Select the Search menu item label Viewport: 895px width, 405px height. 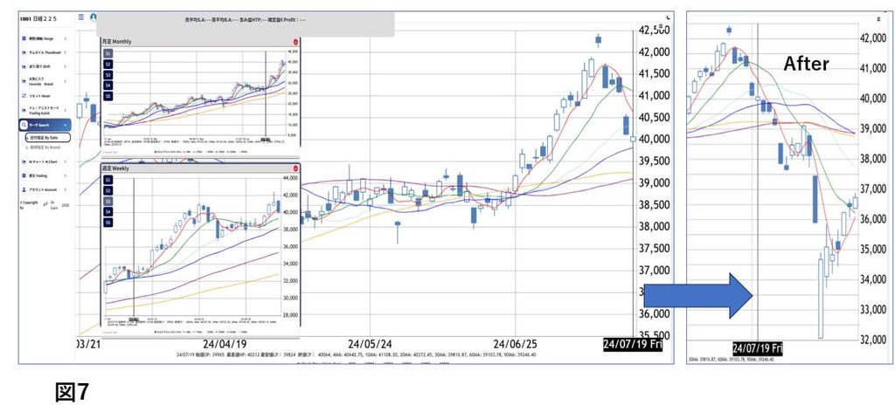click(x=38, y=126)
